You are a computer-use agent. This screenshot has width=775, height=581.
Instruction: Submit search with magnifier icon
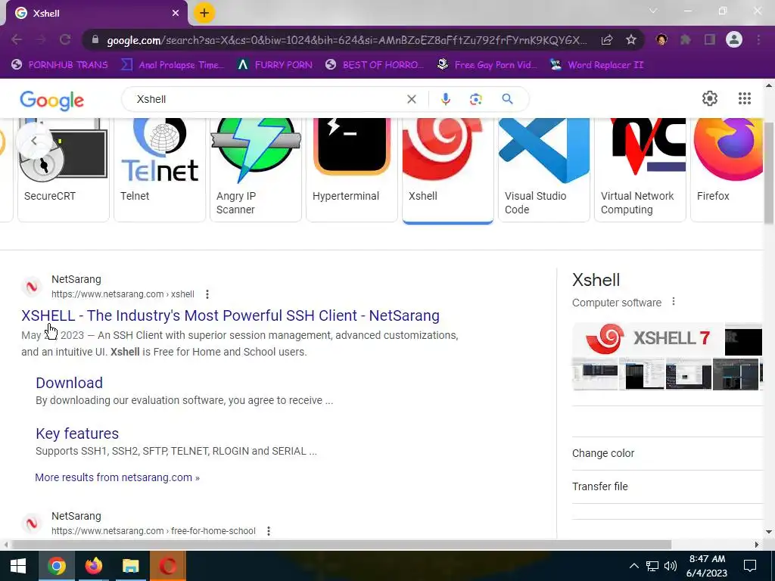click(507, 99)
